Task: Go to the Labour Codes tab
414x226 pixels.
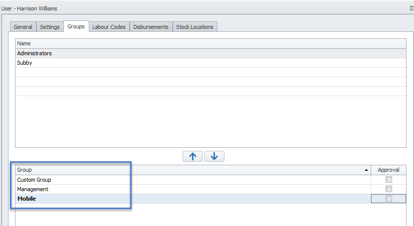Action: [109, 27]
